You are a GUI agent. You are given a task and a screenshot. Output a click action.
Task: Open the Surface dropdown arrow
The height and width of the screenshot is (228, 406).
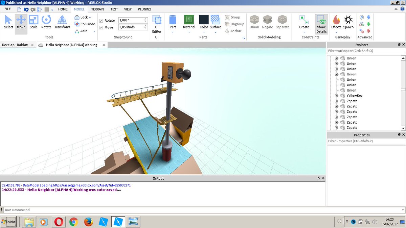coord(215,32)
